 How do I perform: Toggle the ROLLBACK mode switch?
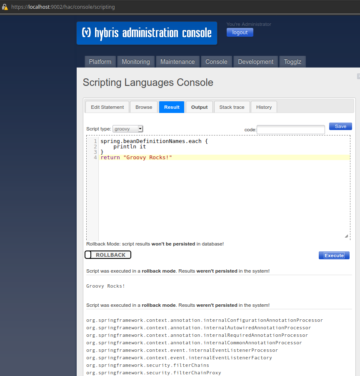(x=107, y=255)
